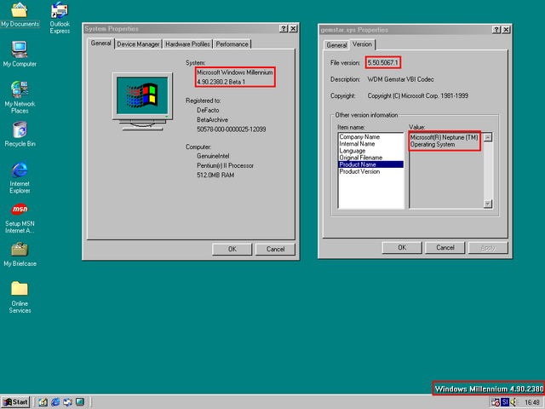Viewport: 545px width, 409px height.
Task: Click the Windows logo monitor image
Action: point(142,101)
